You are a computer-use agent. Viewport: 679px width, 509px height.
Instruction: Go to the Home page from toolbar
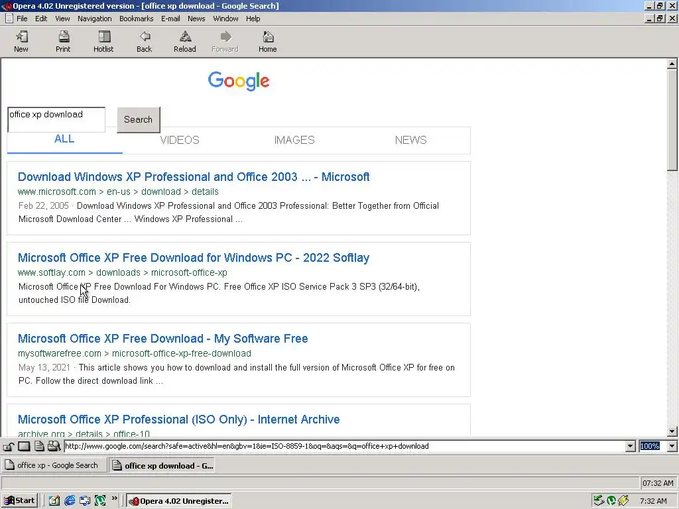pyautogui.click(x=268, y=42)
